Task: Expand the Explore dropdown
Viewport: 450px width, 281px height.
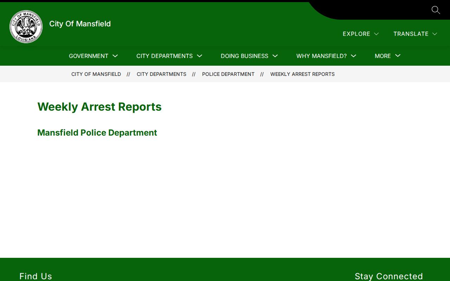Action: (x=361, y=34)
